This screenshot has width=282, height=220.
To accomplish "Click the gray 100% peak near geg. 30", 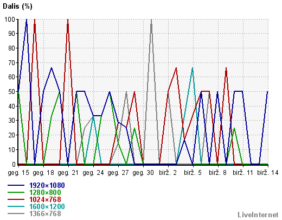I will (x=151, y=20).
